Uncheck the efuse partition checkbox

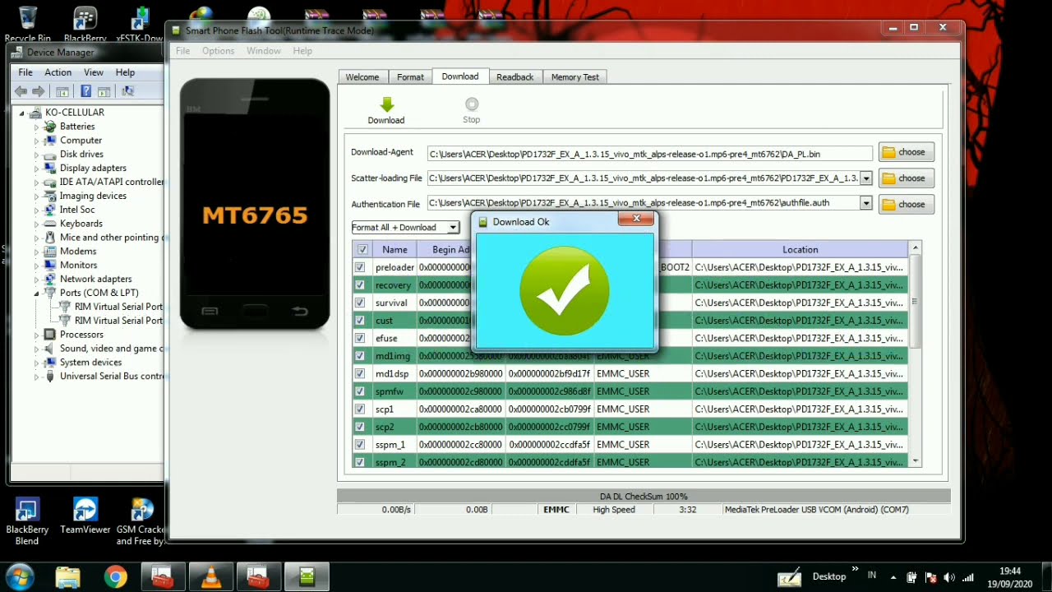(x=360, y=338)
